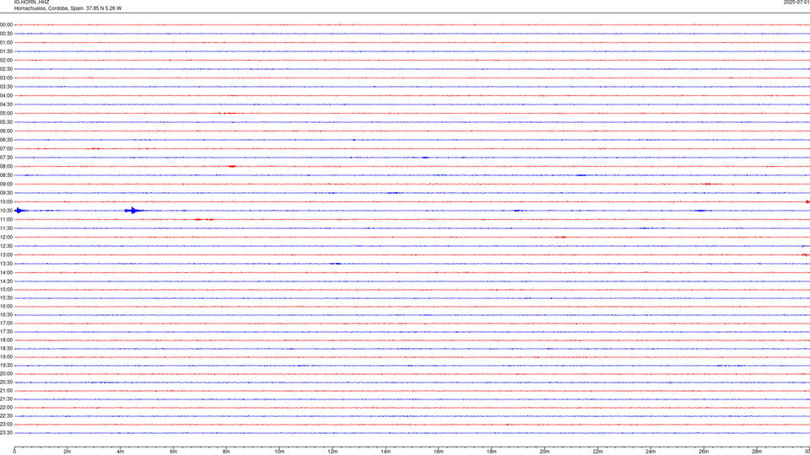Click the 10:30 trace label

tap(6, 211)
